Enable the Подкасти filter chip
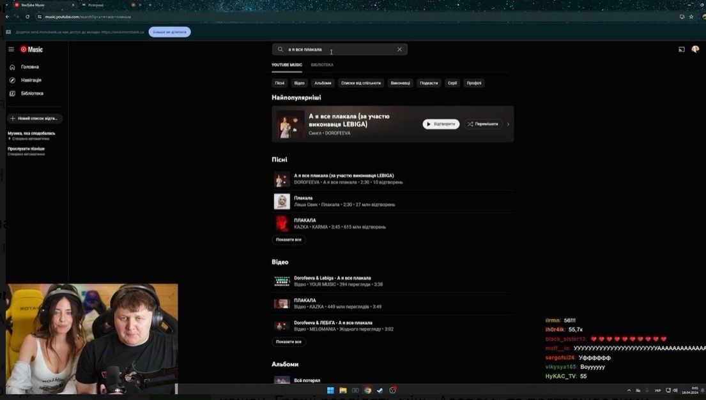The image size is (706, 400). (x=429, y=83)
